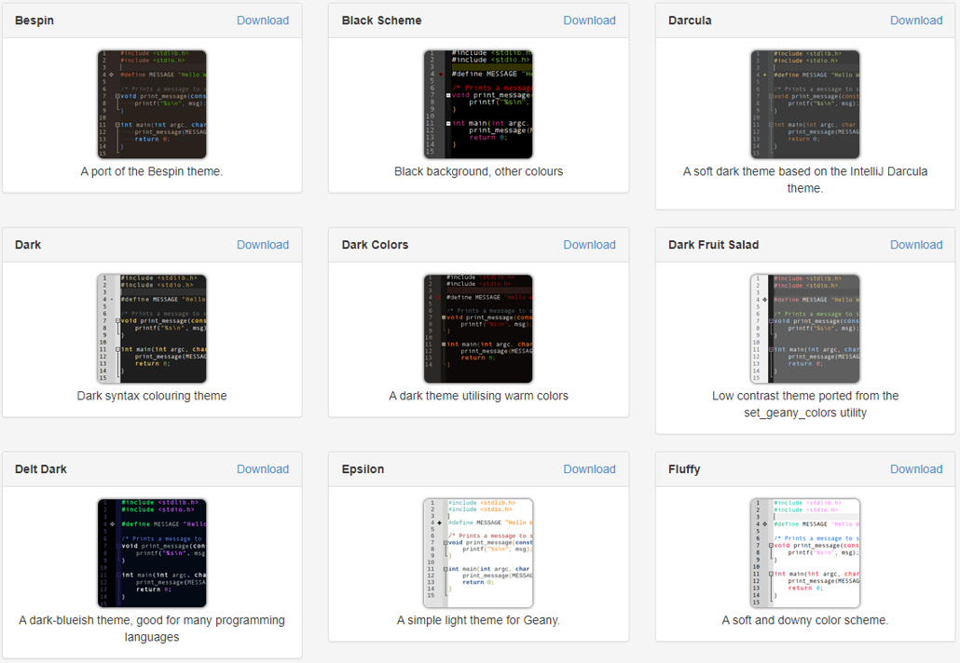Download the Fluffy theme
The height and width of the screenshot is (663, 960).
point(916,468)
